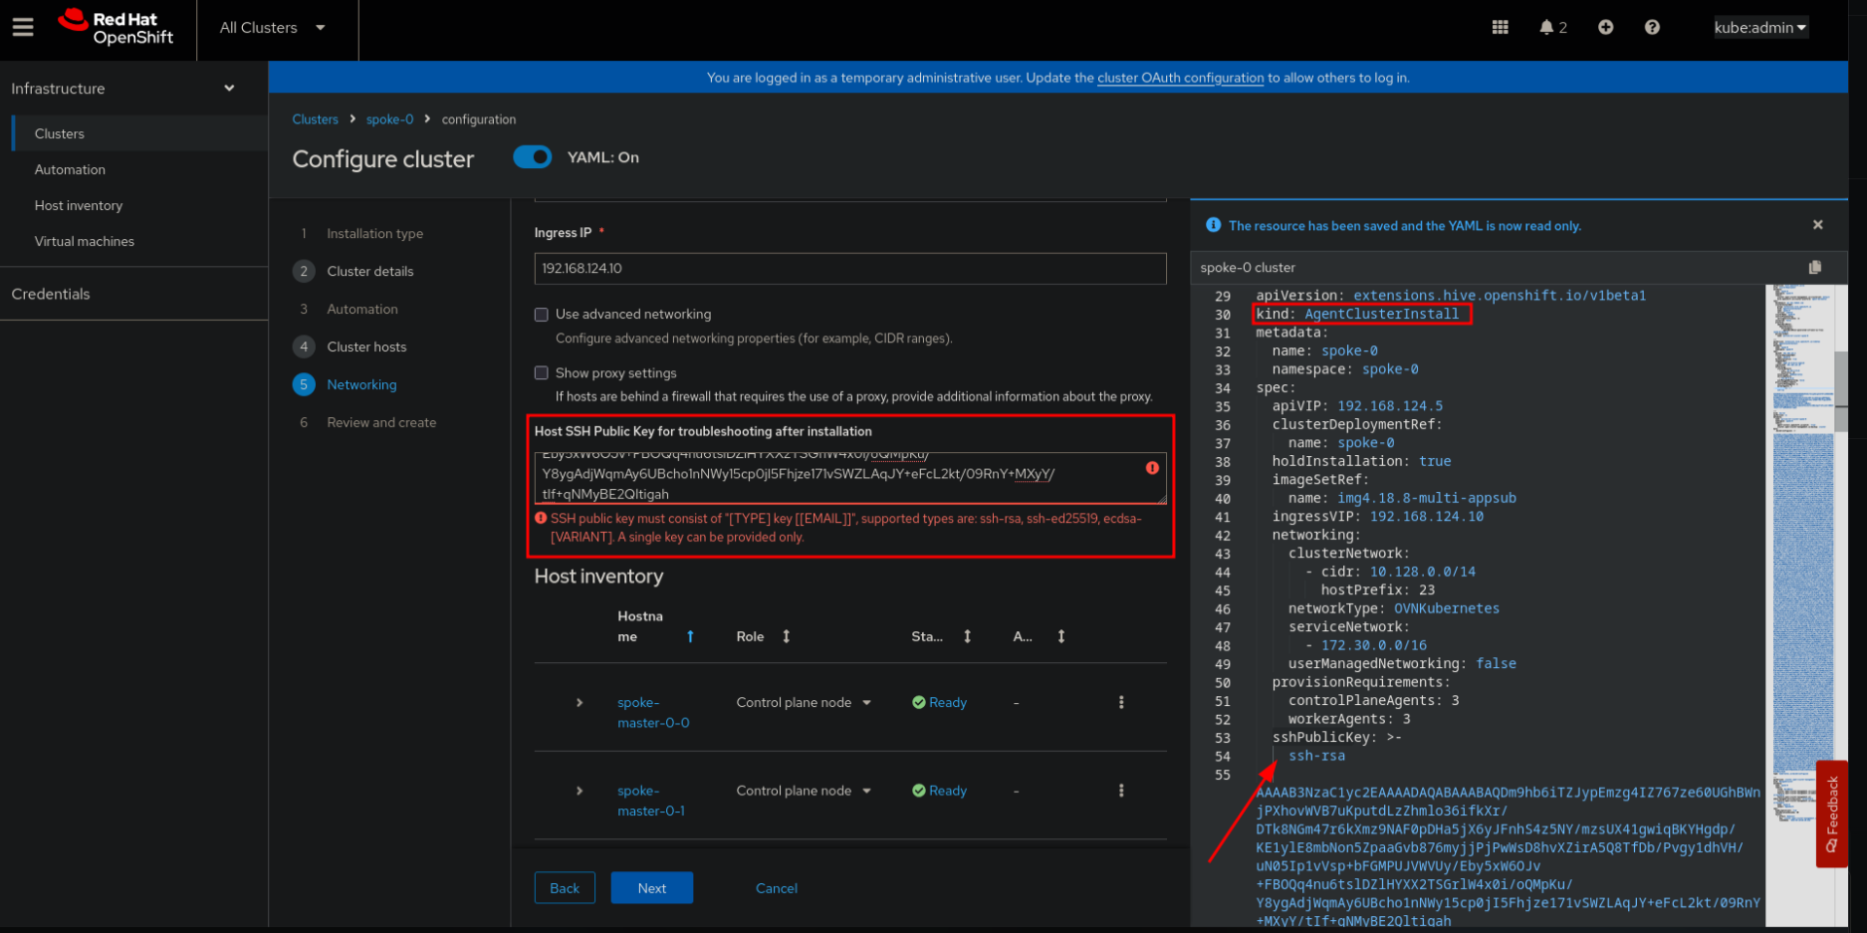Viewport: 1867px width, 933px height.
Task: Select the Cluster details wizard step
Action: click(369, 271)
